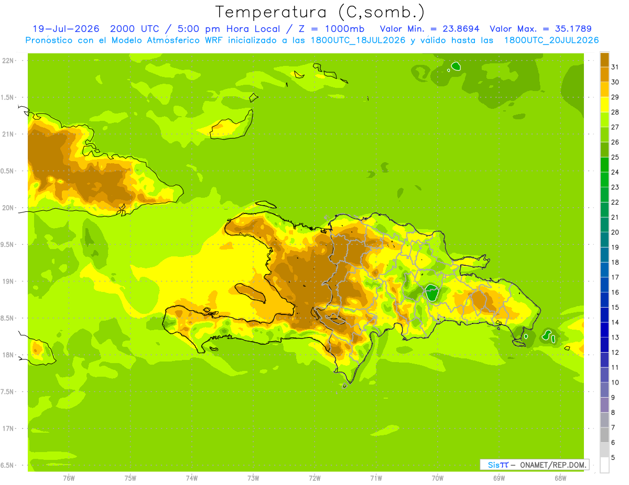Click the '69W' longitude label
Viewport: 629px width, 485px height.
pos(499,478)
